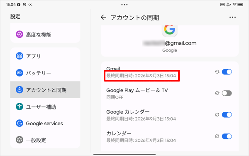Click the grey 一般設定 gear icon
This screenshot has height=156, width=249.
click(20, 140)
